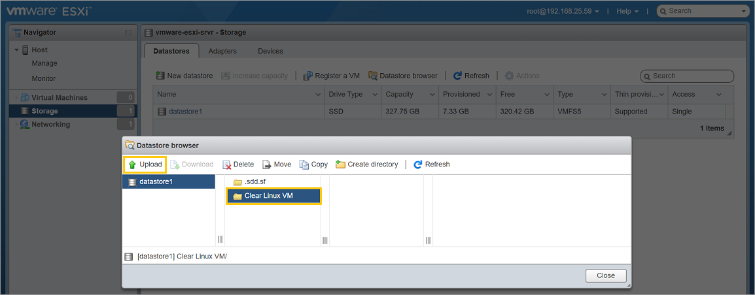The height and width of the screenshot is (295, 755).
Task: Open the Name column dropdown arrow
Action: [317, 95]
